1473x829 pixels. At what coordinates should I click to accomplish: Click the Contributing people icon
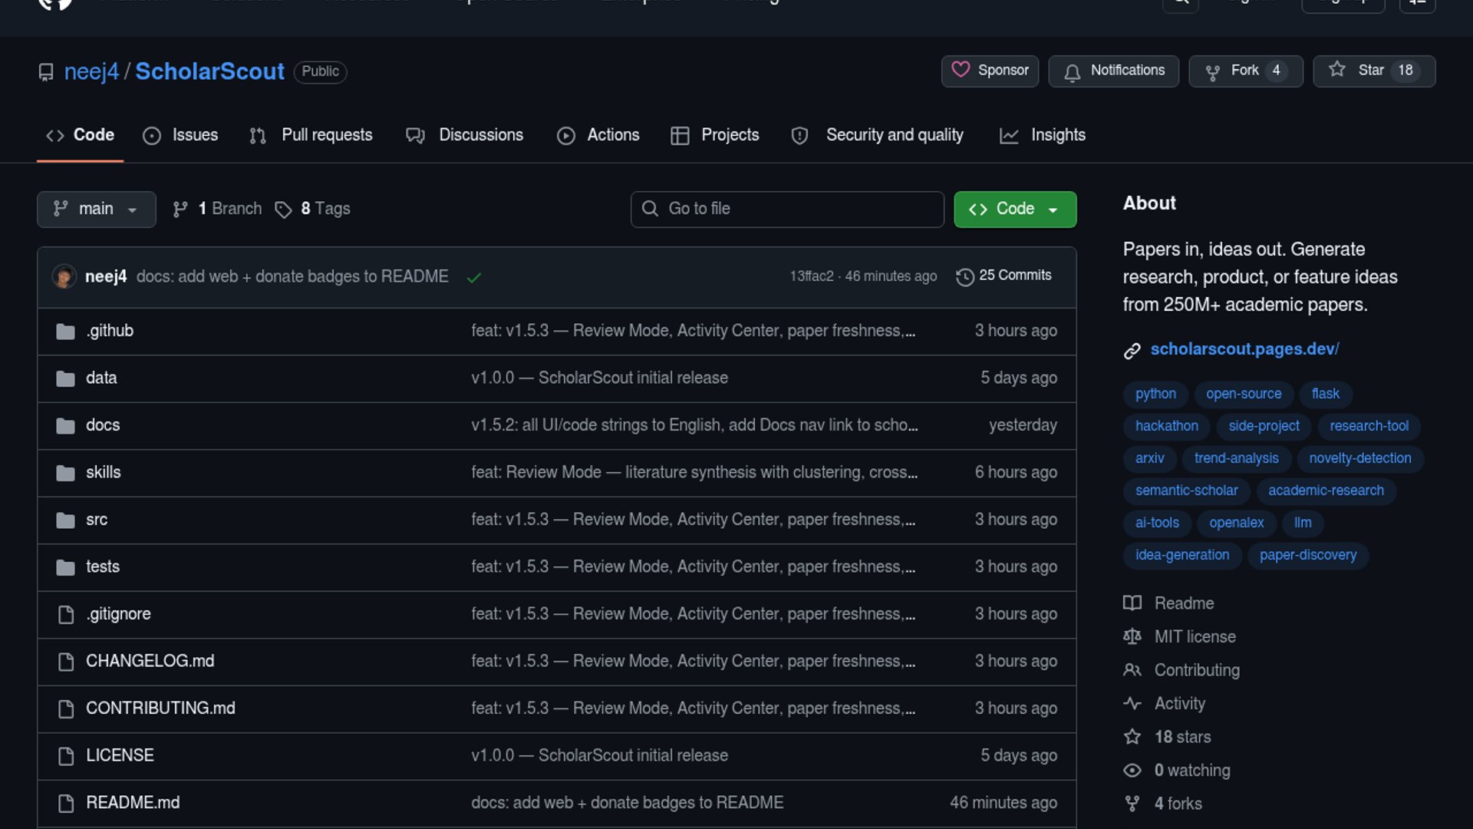pyautogui.click(x=1132, y=670)
